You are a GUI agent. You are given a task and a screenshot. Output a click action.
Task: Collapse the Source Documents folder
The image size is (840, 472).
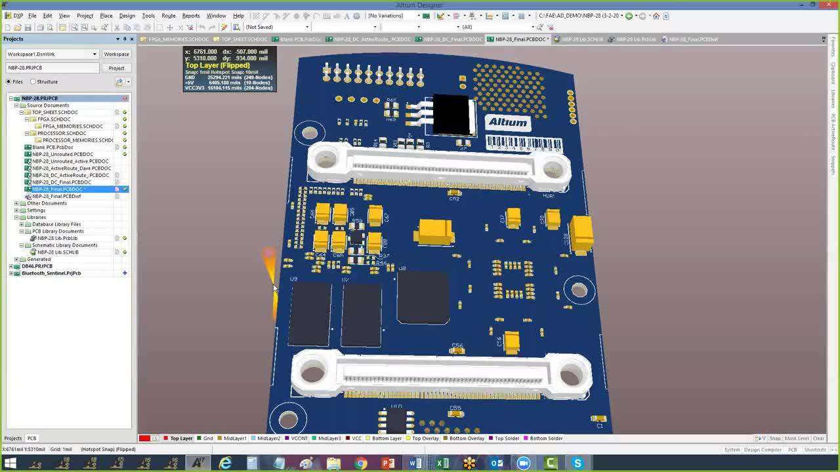(16, 106)
